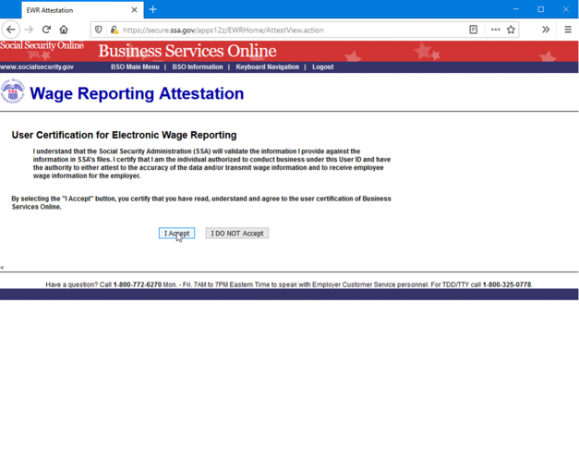Show site security padlock info

click(114, 30)
